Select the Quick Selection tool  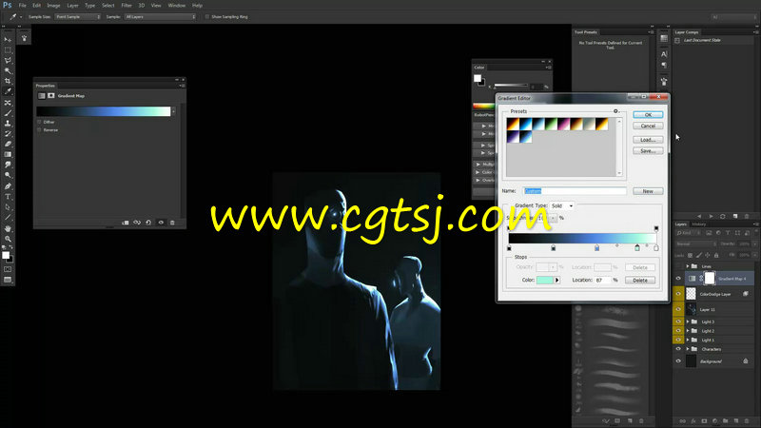pos(8,70)
